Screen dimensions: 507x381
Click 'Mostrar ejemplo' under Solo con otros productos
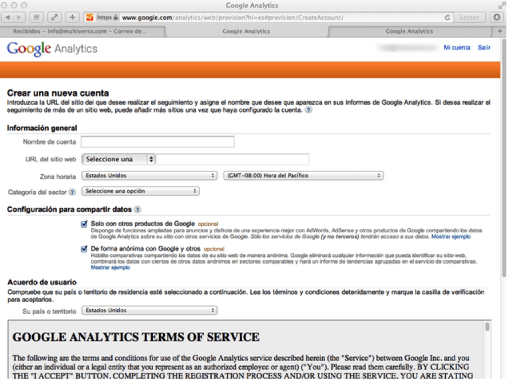[x=451, y=237]
